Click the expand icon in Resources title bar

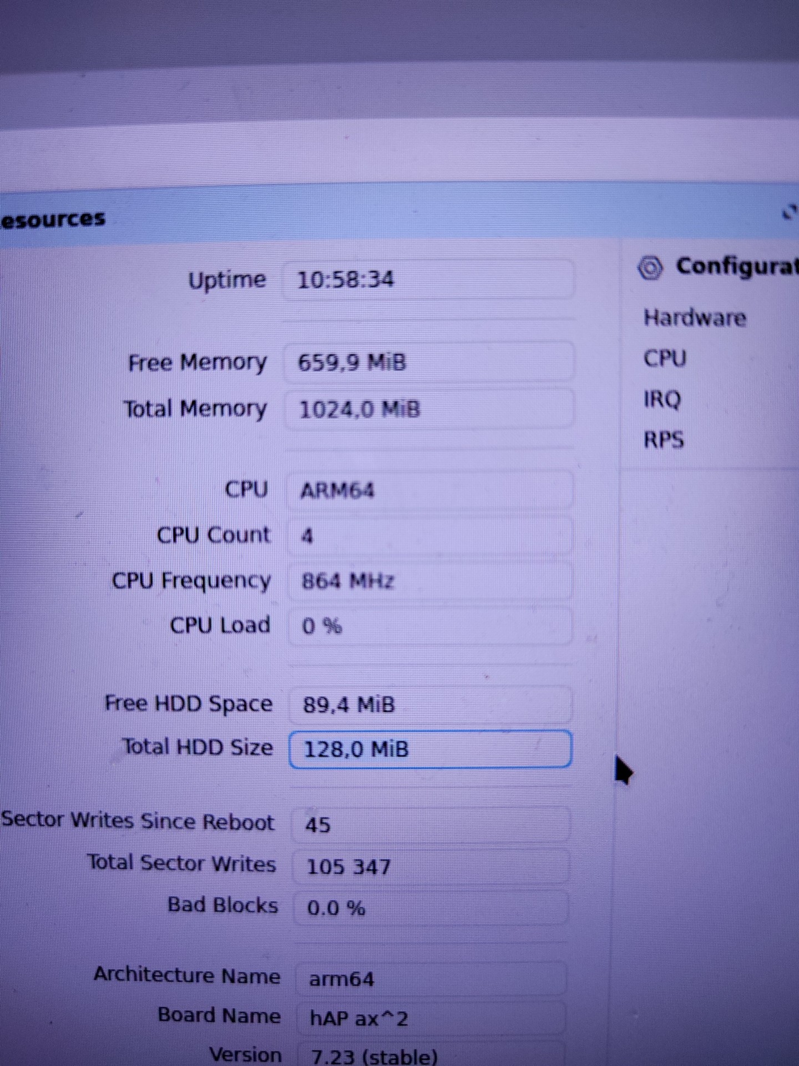[790, 212]
